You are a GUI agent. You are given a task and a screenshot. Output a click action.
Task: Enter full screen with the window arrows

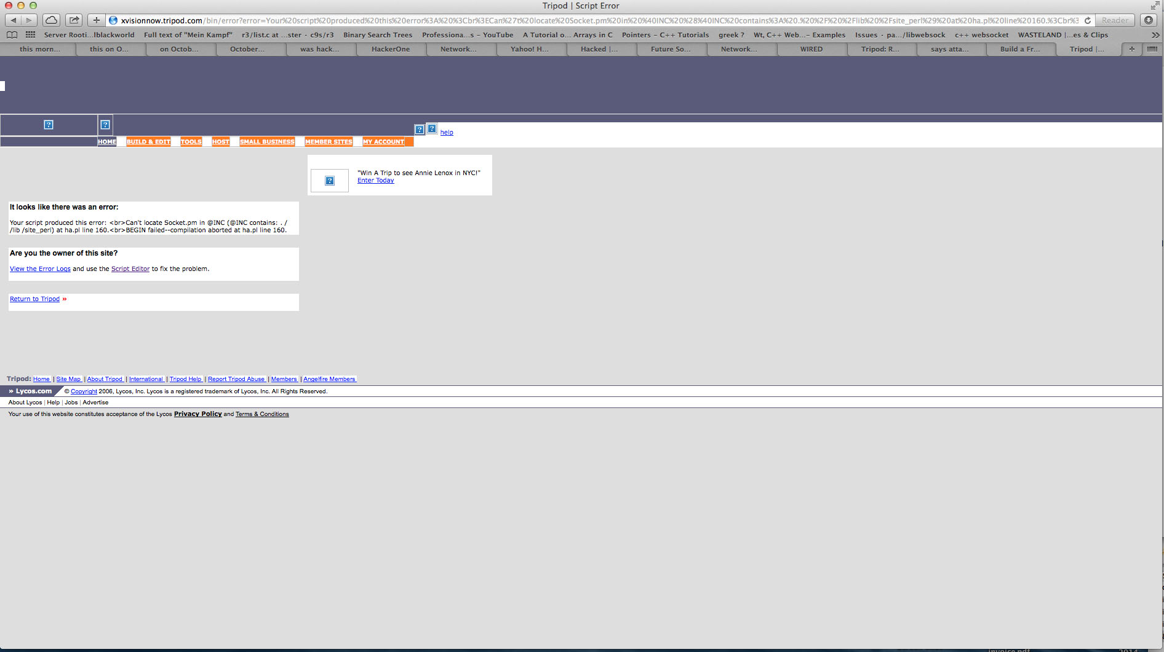1155,6
